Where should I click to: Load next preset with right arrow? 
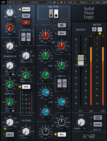click(61, 2)
